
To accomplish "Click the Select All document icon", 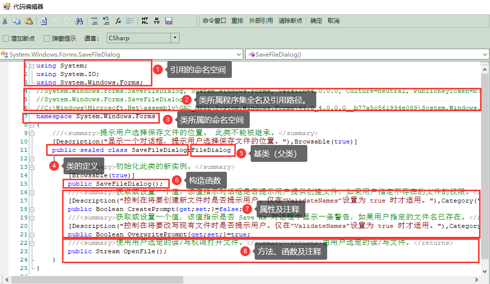I will [x=44, y=21].
